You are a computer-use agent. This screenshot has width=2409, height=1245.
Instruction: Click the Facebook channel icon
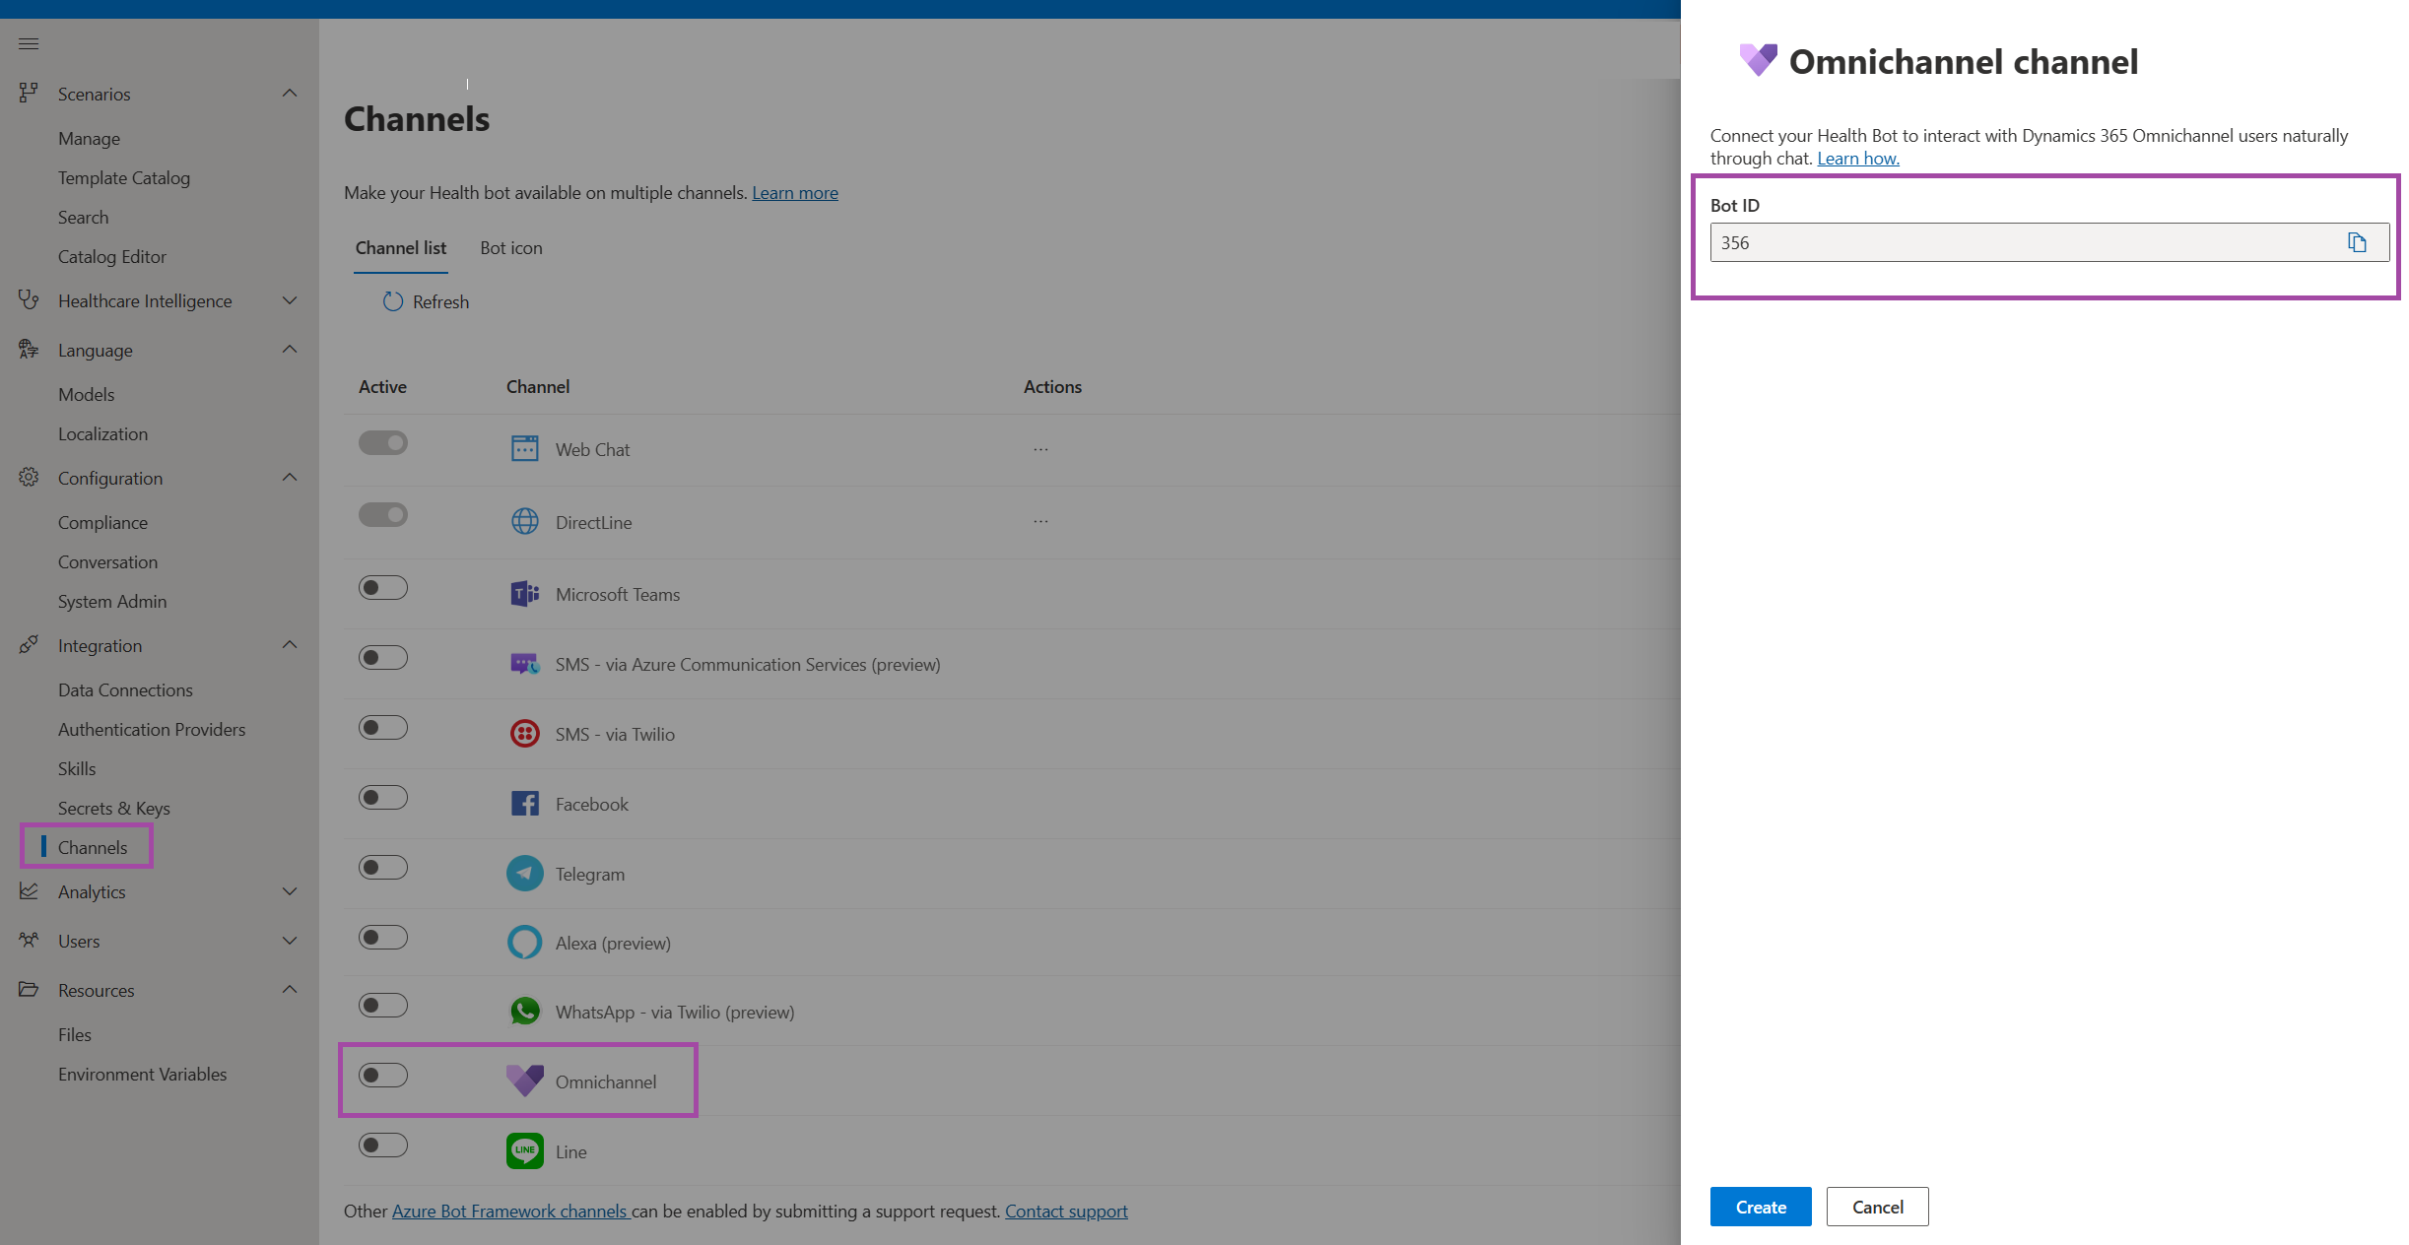click(522, 802)
